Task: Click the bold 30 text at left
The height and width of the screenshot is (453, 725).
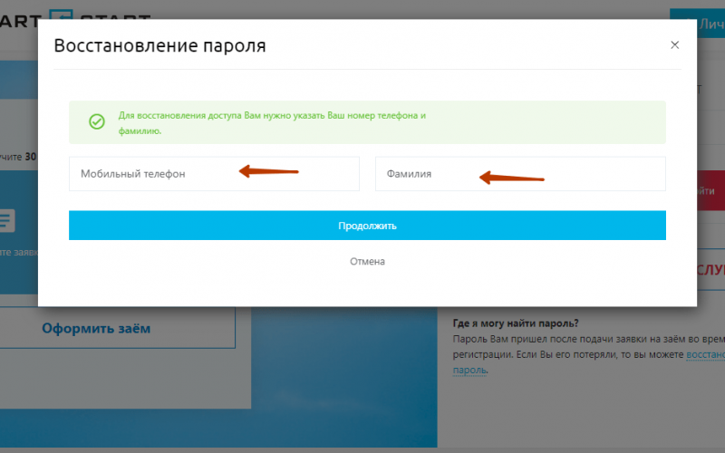Action: (30, 157)
